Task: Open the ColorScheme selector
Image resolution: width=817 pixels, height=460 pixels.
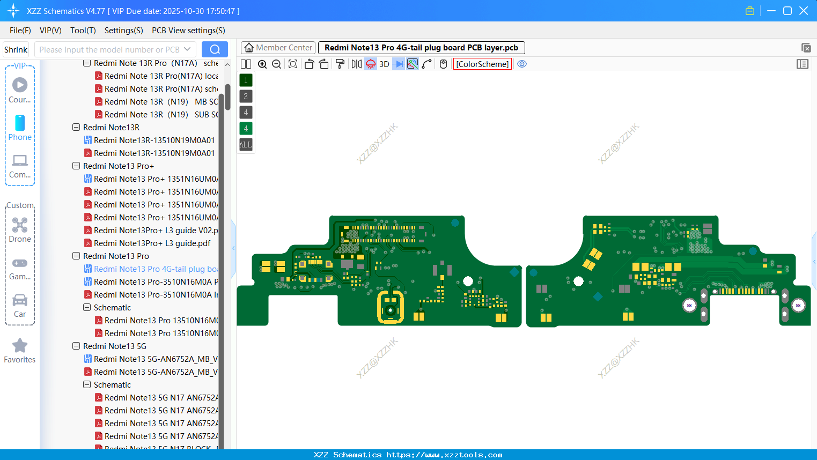Action: tap(482, 64)
